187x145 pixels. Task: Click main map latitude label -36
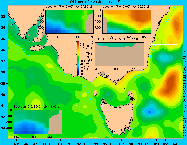(3, 50)
